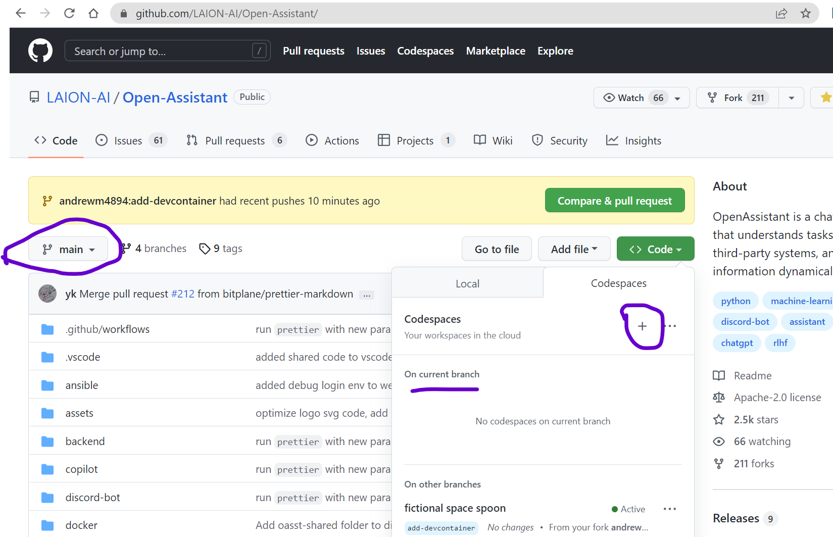Switch to the Local tab

(x=467, y=283)
